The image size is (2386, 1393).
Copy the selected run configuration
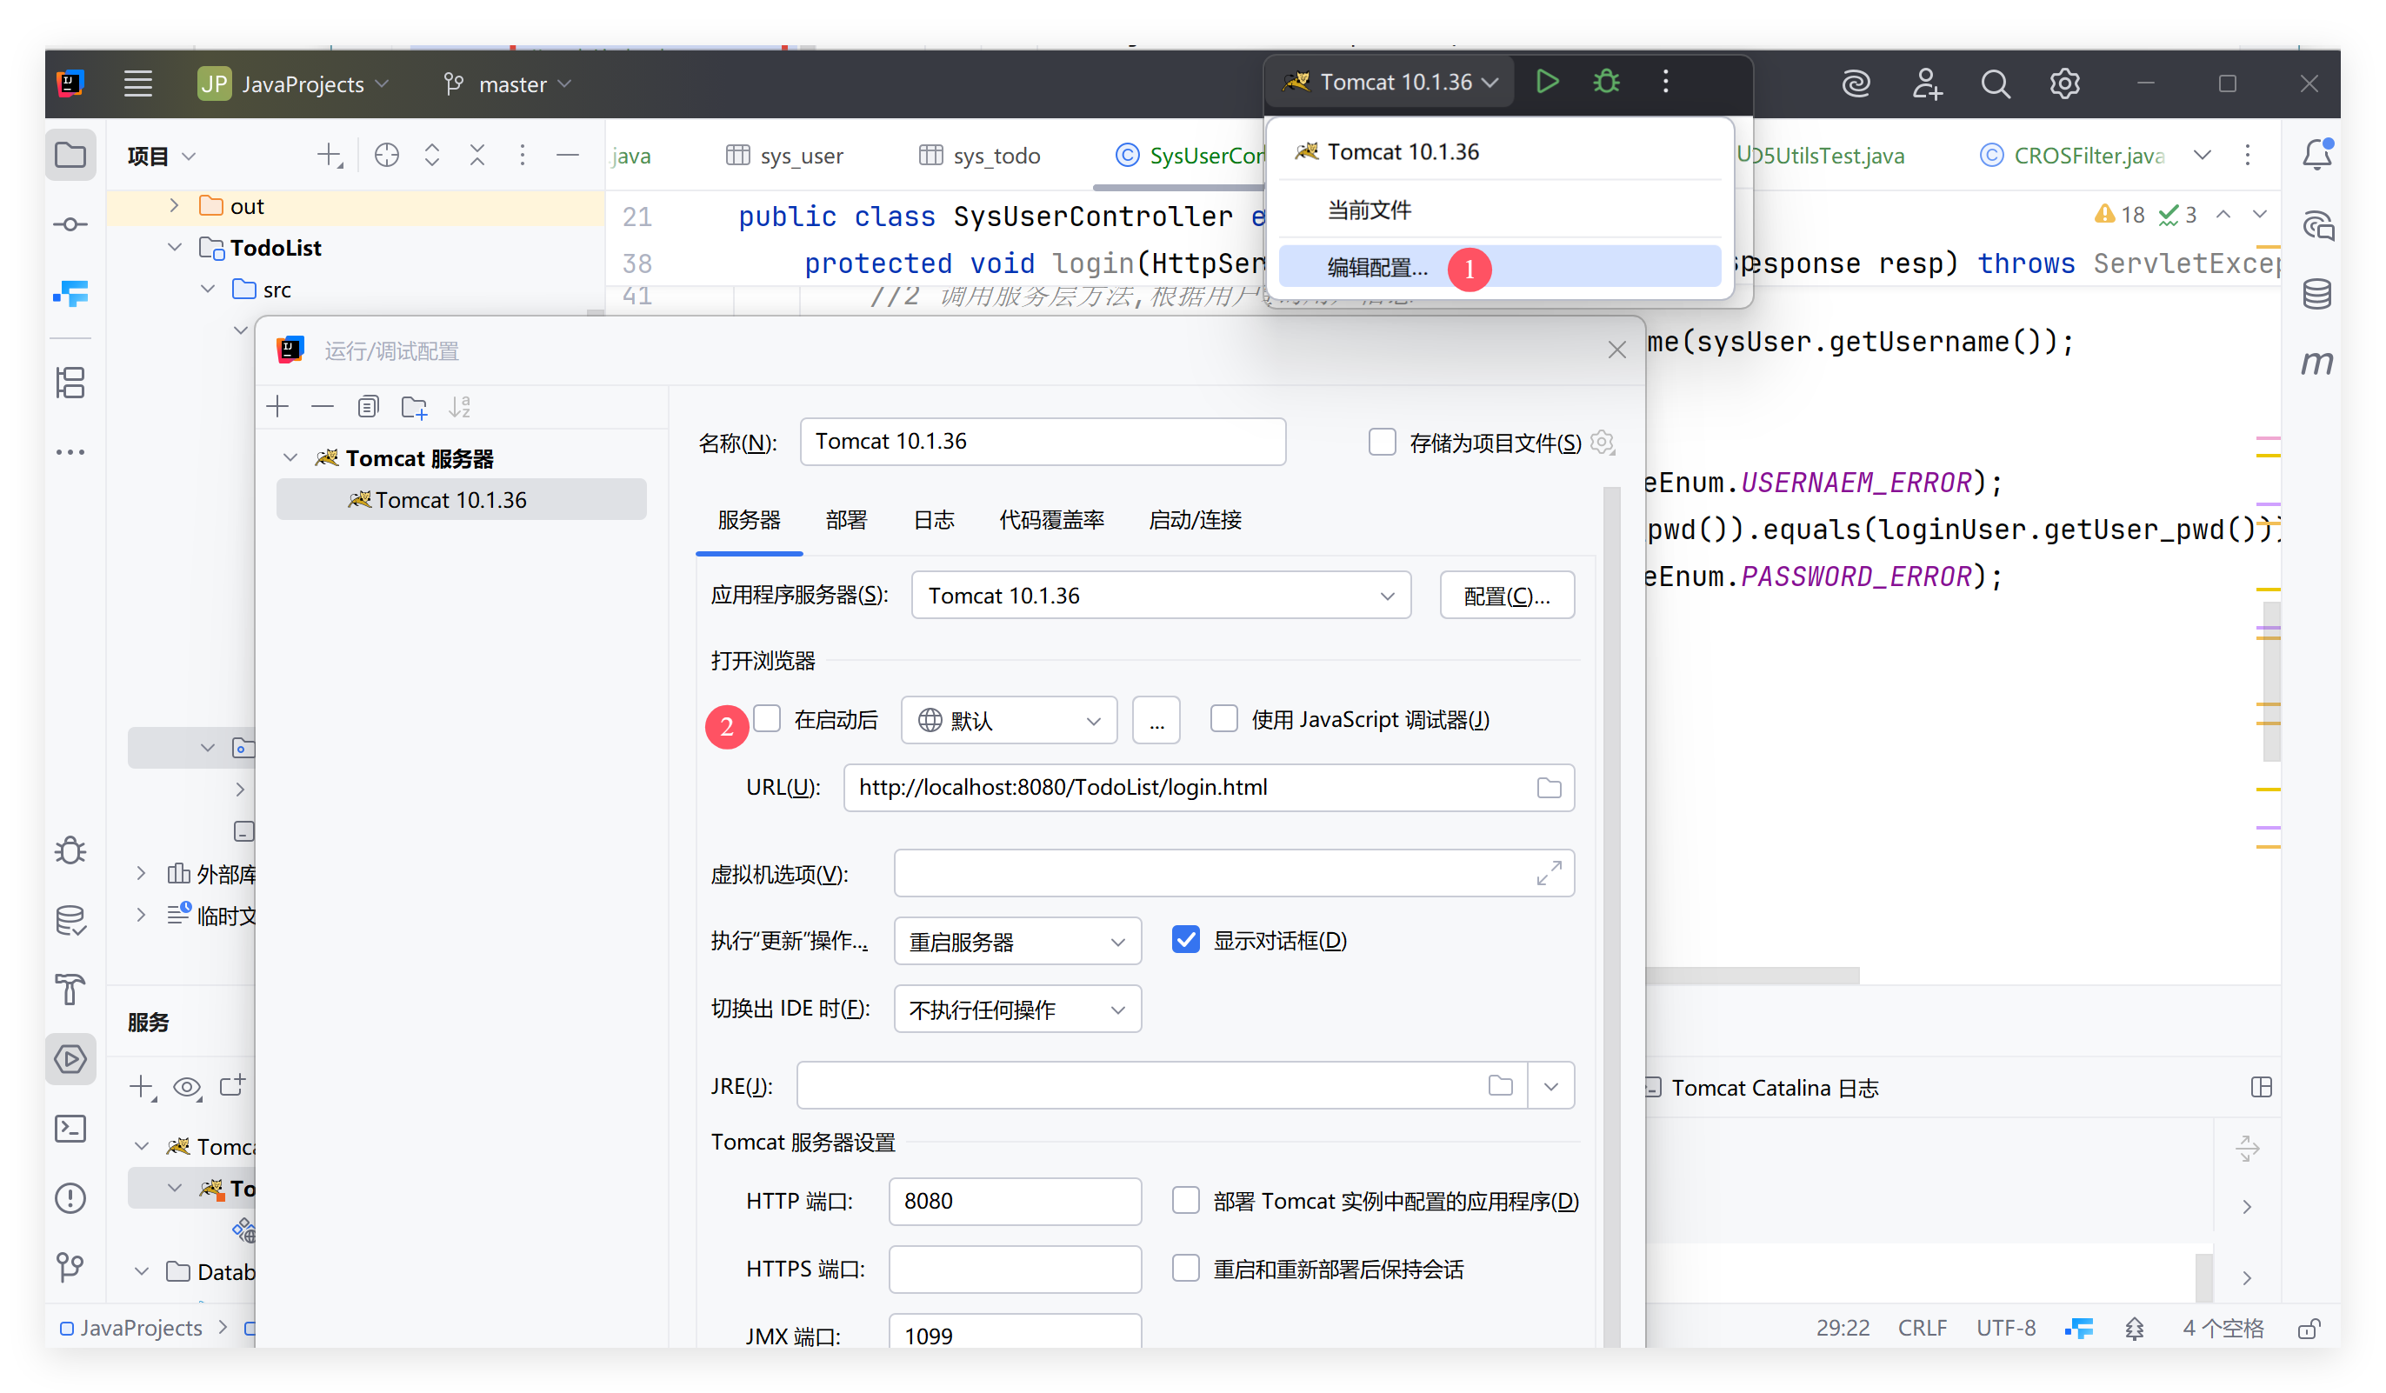point(369,406)
